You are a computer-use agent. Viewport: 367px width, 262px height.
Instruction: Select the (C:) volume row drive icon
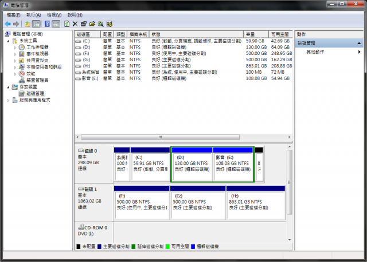point(78,41)
